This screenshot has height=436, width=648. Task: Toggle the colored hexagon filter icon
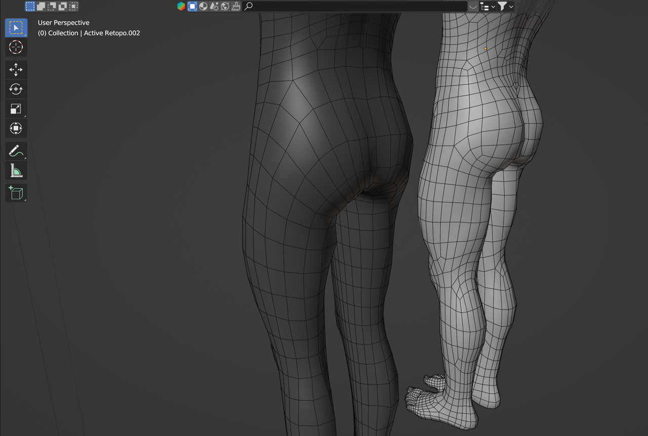click(181, 7)
